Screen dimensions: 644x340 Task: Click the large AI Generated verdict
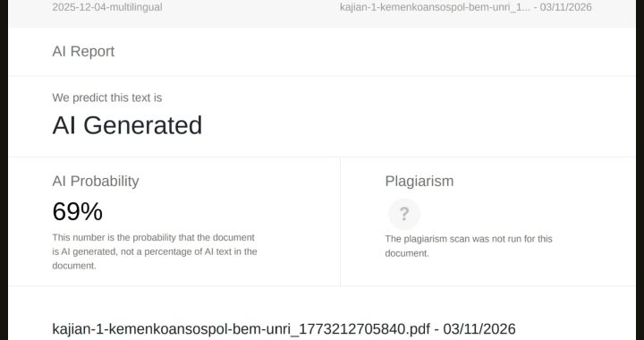click(x=127, y=125)
